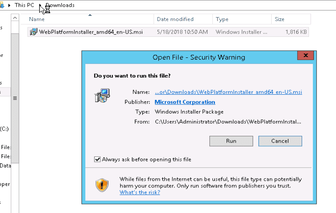Click the yellow security shield icon
Screen dimensions: 336x213
pyautogui.click(x=102, y=185)
